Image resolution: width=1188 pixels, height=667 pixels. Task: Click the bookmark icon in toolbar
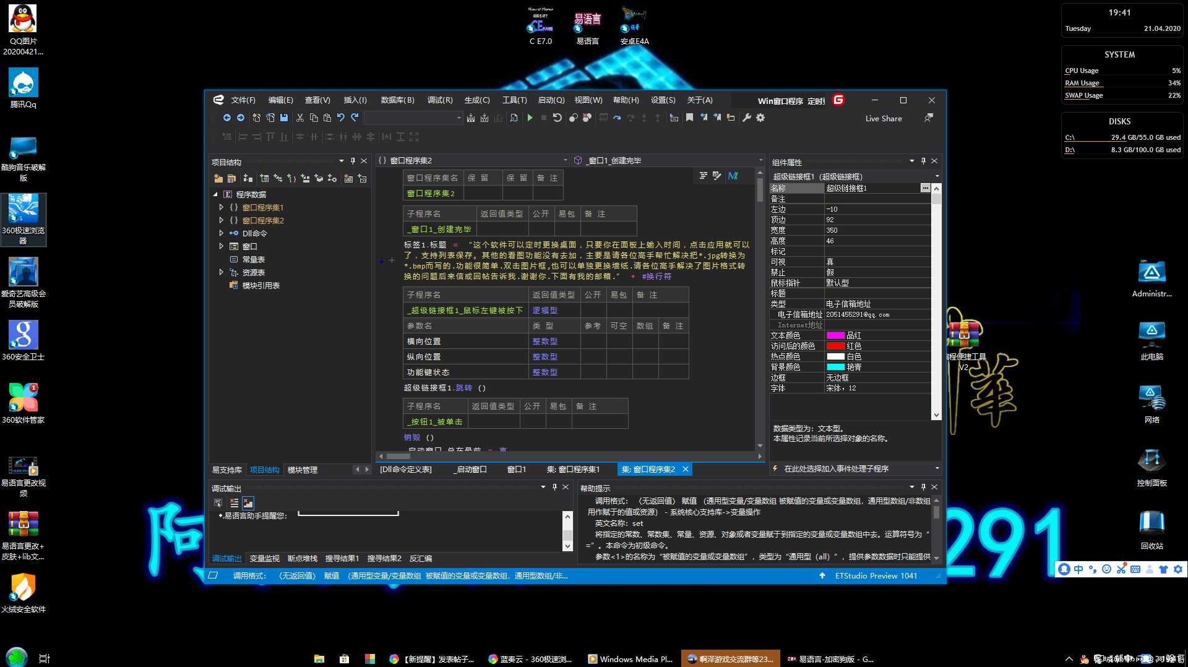point(689,118)
